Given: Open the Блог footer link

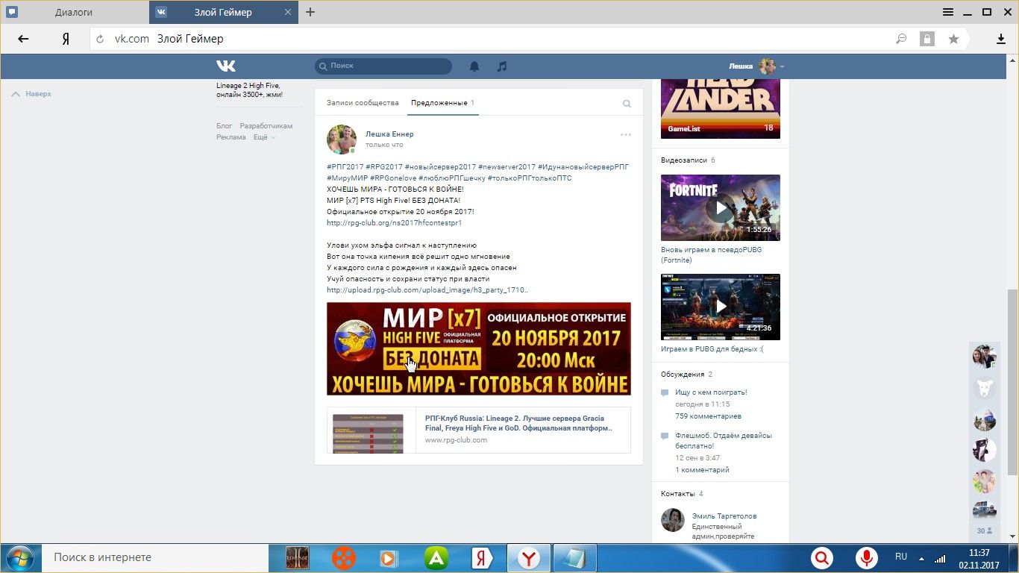Looking at the screenshot, I should (225, 126).
